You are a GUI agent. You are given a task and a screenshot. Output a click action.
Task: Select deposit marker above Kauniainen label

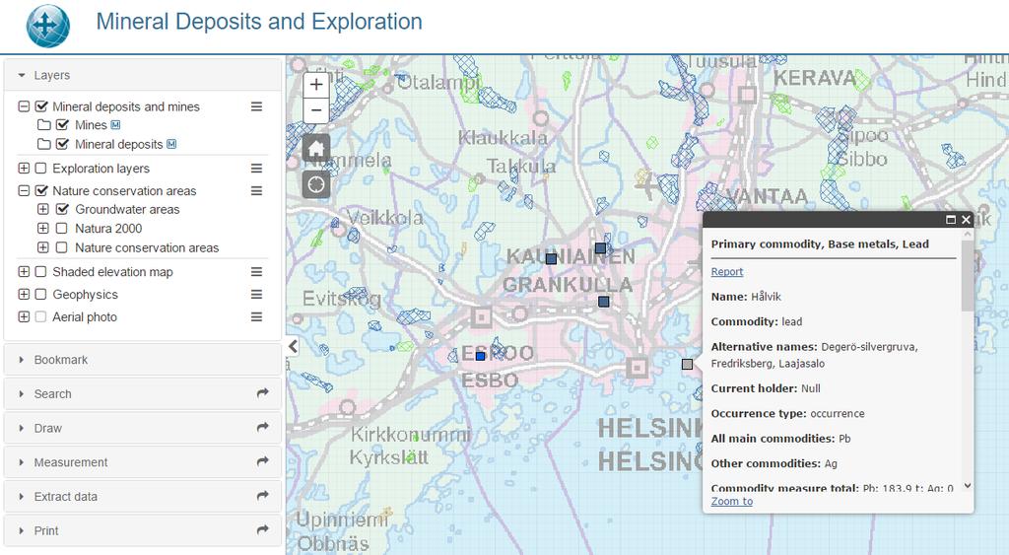point(600,247)
